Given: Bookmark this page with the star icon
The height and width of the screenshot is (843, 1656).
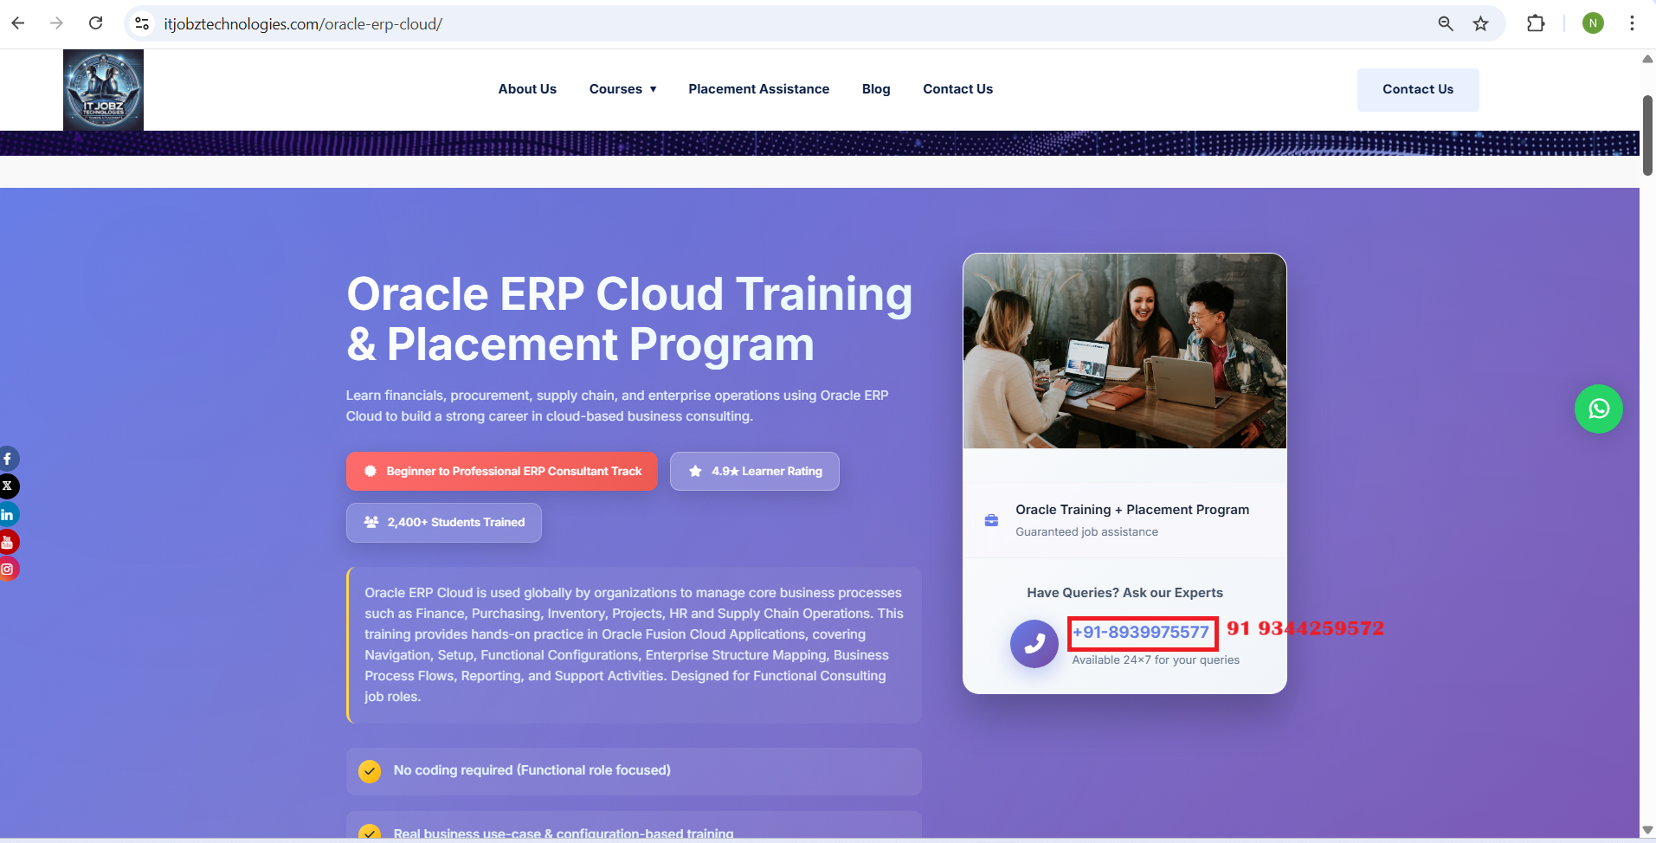Looking at the screenshot, I should click(x=1480, y=24).
